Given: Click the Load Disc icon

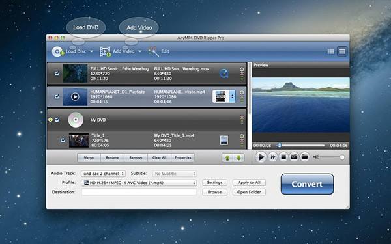Looking at the screenshot, I should tap(58, 51).
